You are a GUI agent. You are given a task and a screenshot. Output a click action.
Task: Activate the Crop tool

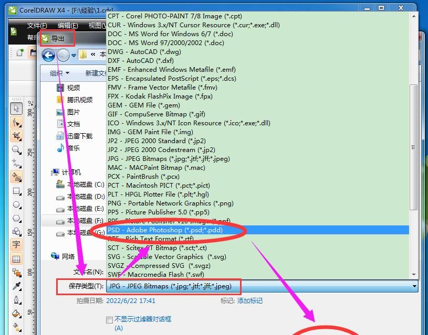click(16, 136)
